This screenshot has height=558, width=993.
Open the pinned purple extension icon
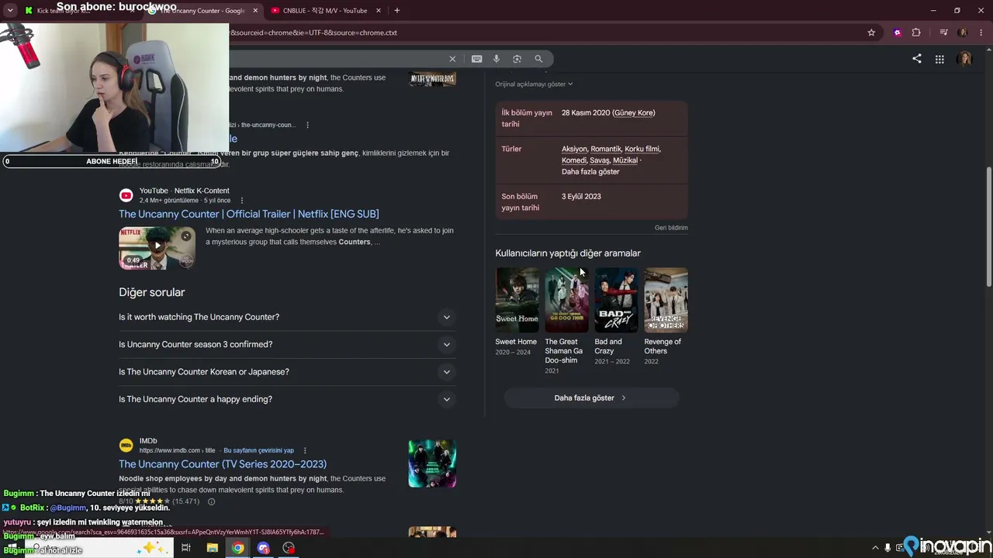click(898, 33)
